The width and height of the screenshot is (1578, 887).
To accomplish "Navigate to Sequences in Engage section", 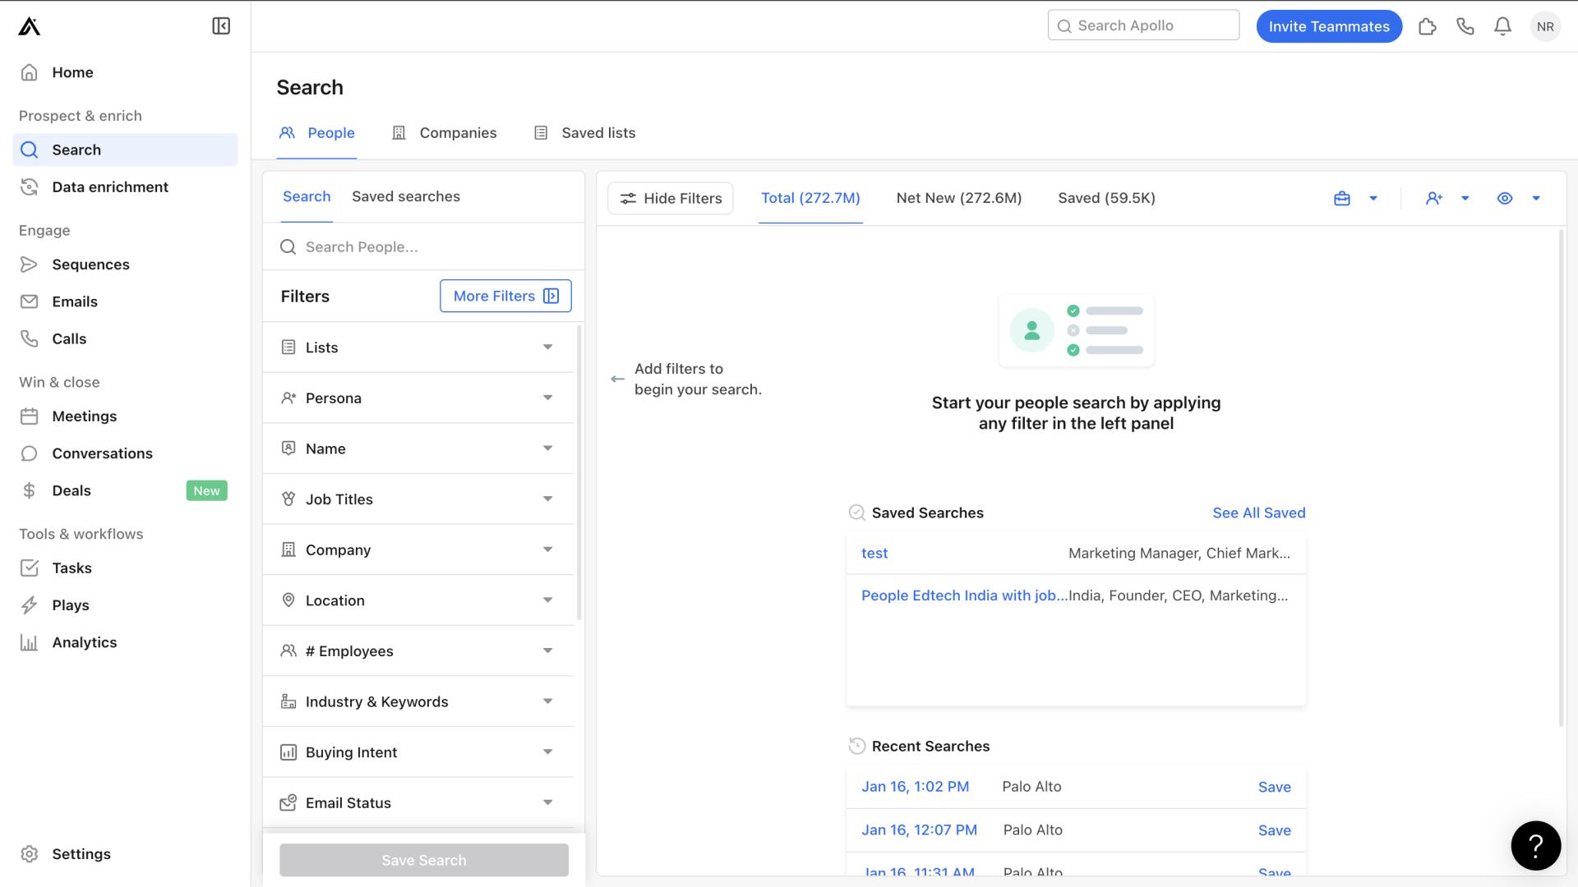I will click(x=90, y=263).
